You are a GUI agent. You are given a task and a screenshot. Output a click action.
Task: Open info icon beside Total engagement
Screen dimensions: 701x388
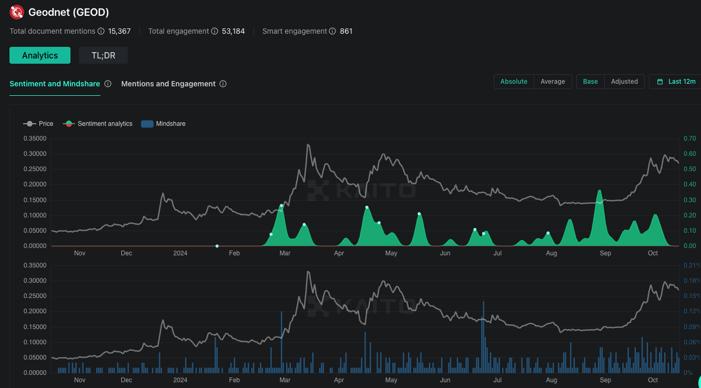[215, 31]
